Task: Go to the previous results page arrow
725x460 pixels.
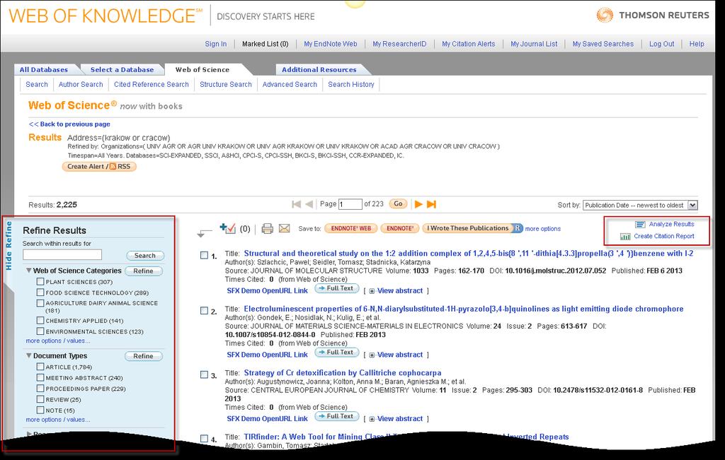Action: (x=309, y=204)
